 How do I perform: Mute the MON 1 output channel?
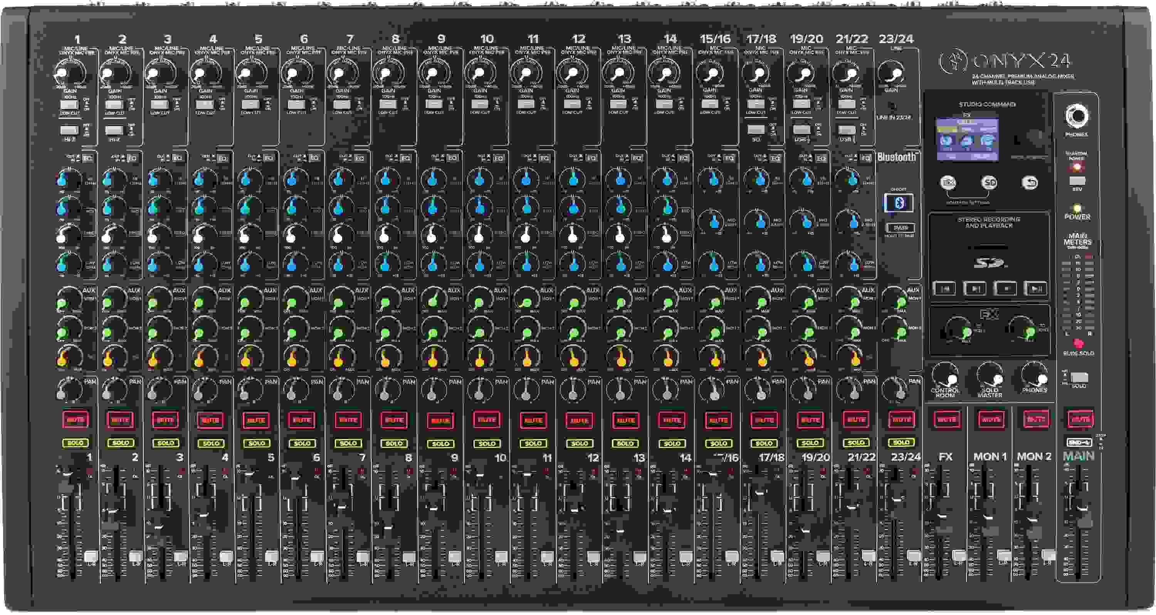(991, 420)
